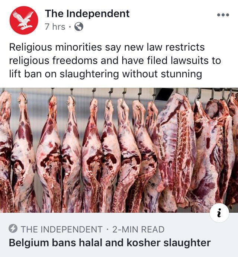Select the 'THE INDEPENDENT' source label
238x257 pixels.
62,229
